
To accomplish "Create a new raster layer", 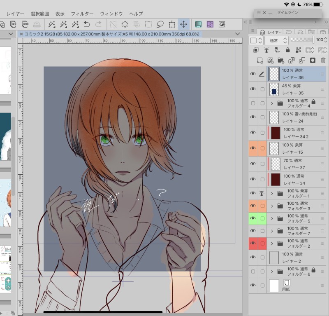I will click(x=260, y=61).
